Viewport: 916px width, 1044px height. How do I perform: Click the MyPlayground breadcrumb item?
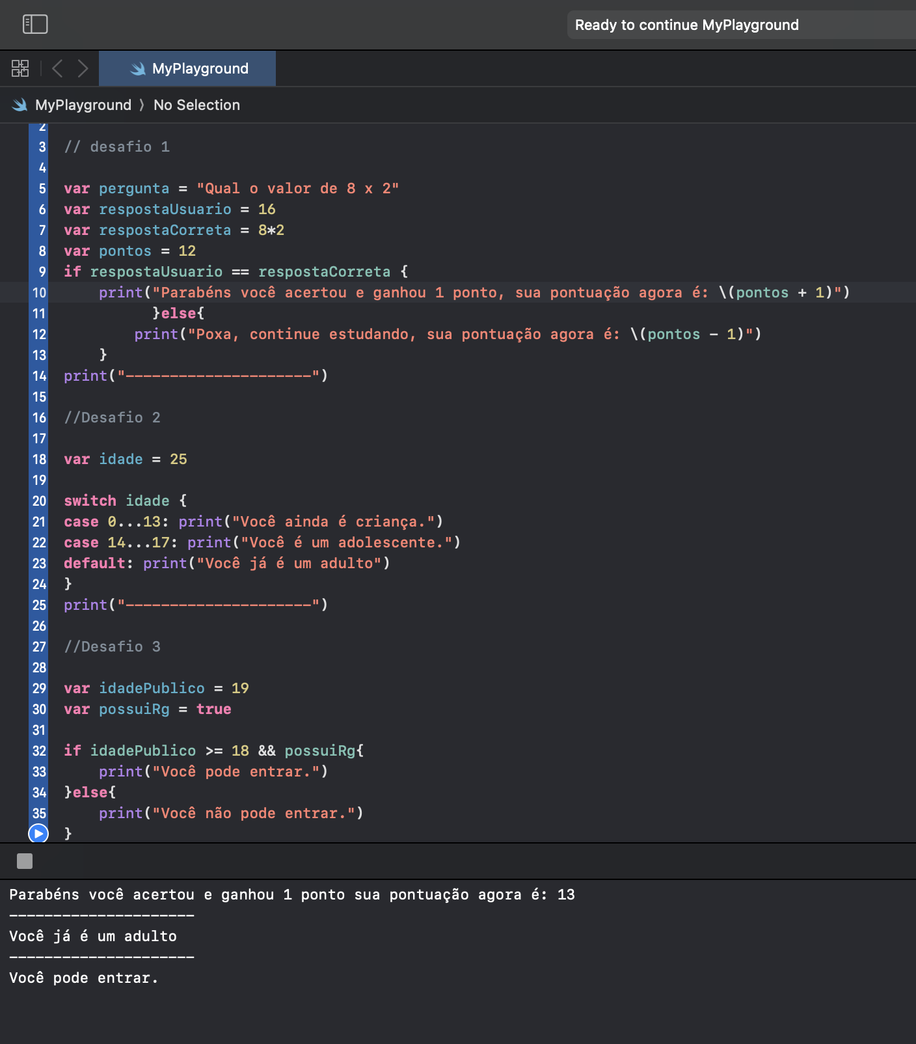83,105
